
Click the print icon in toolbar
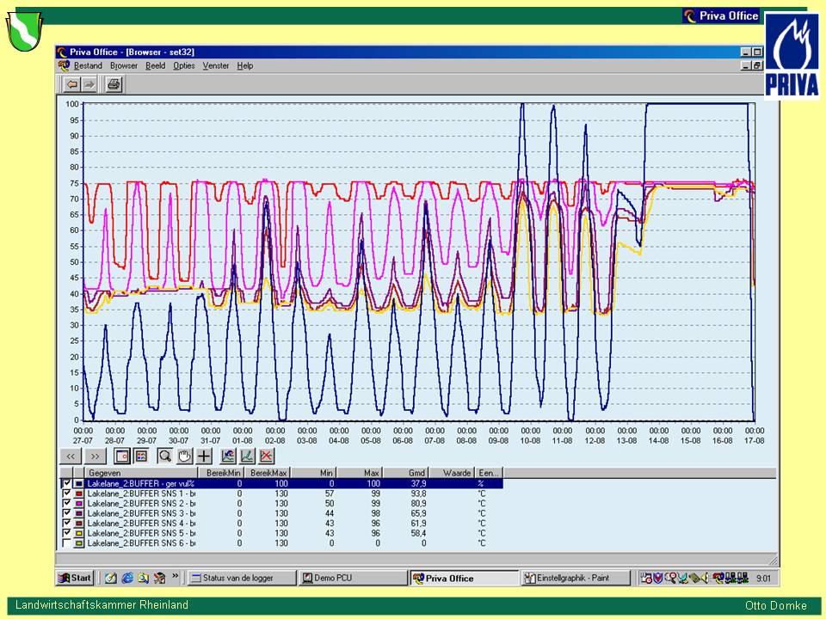click(114, 84)
